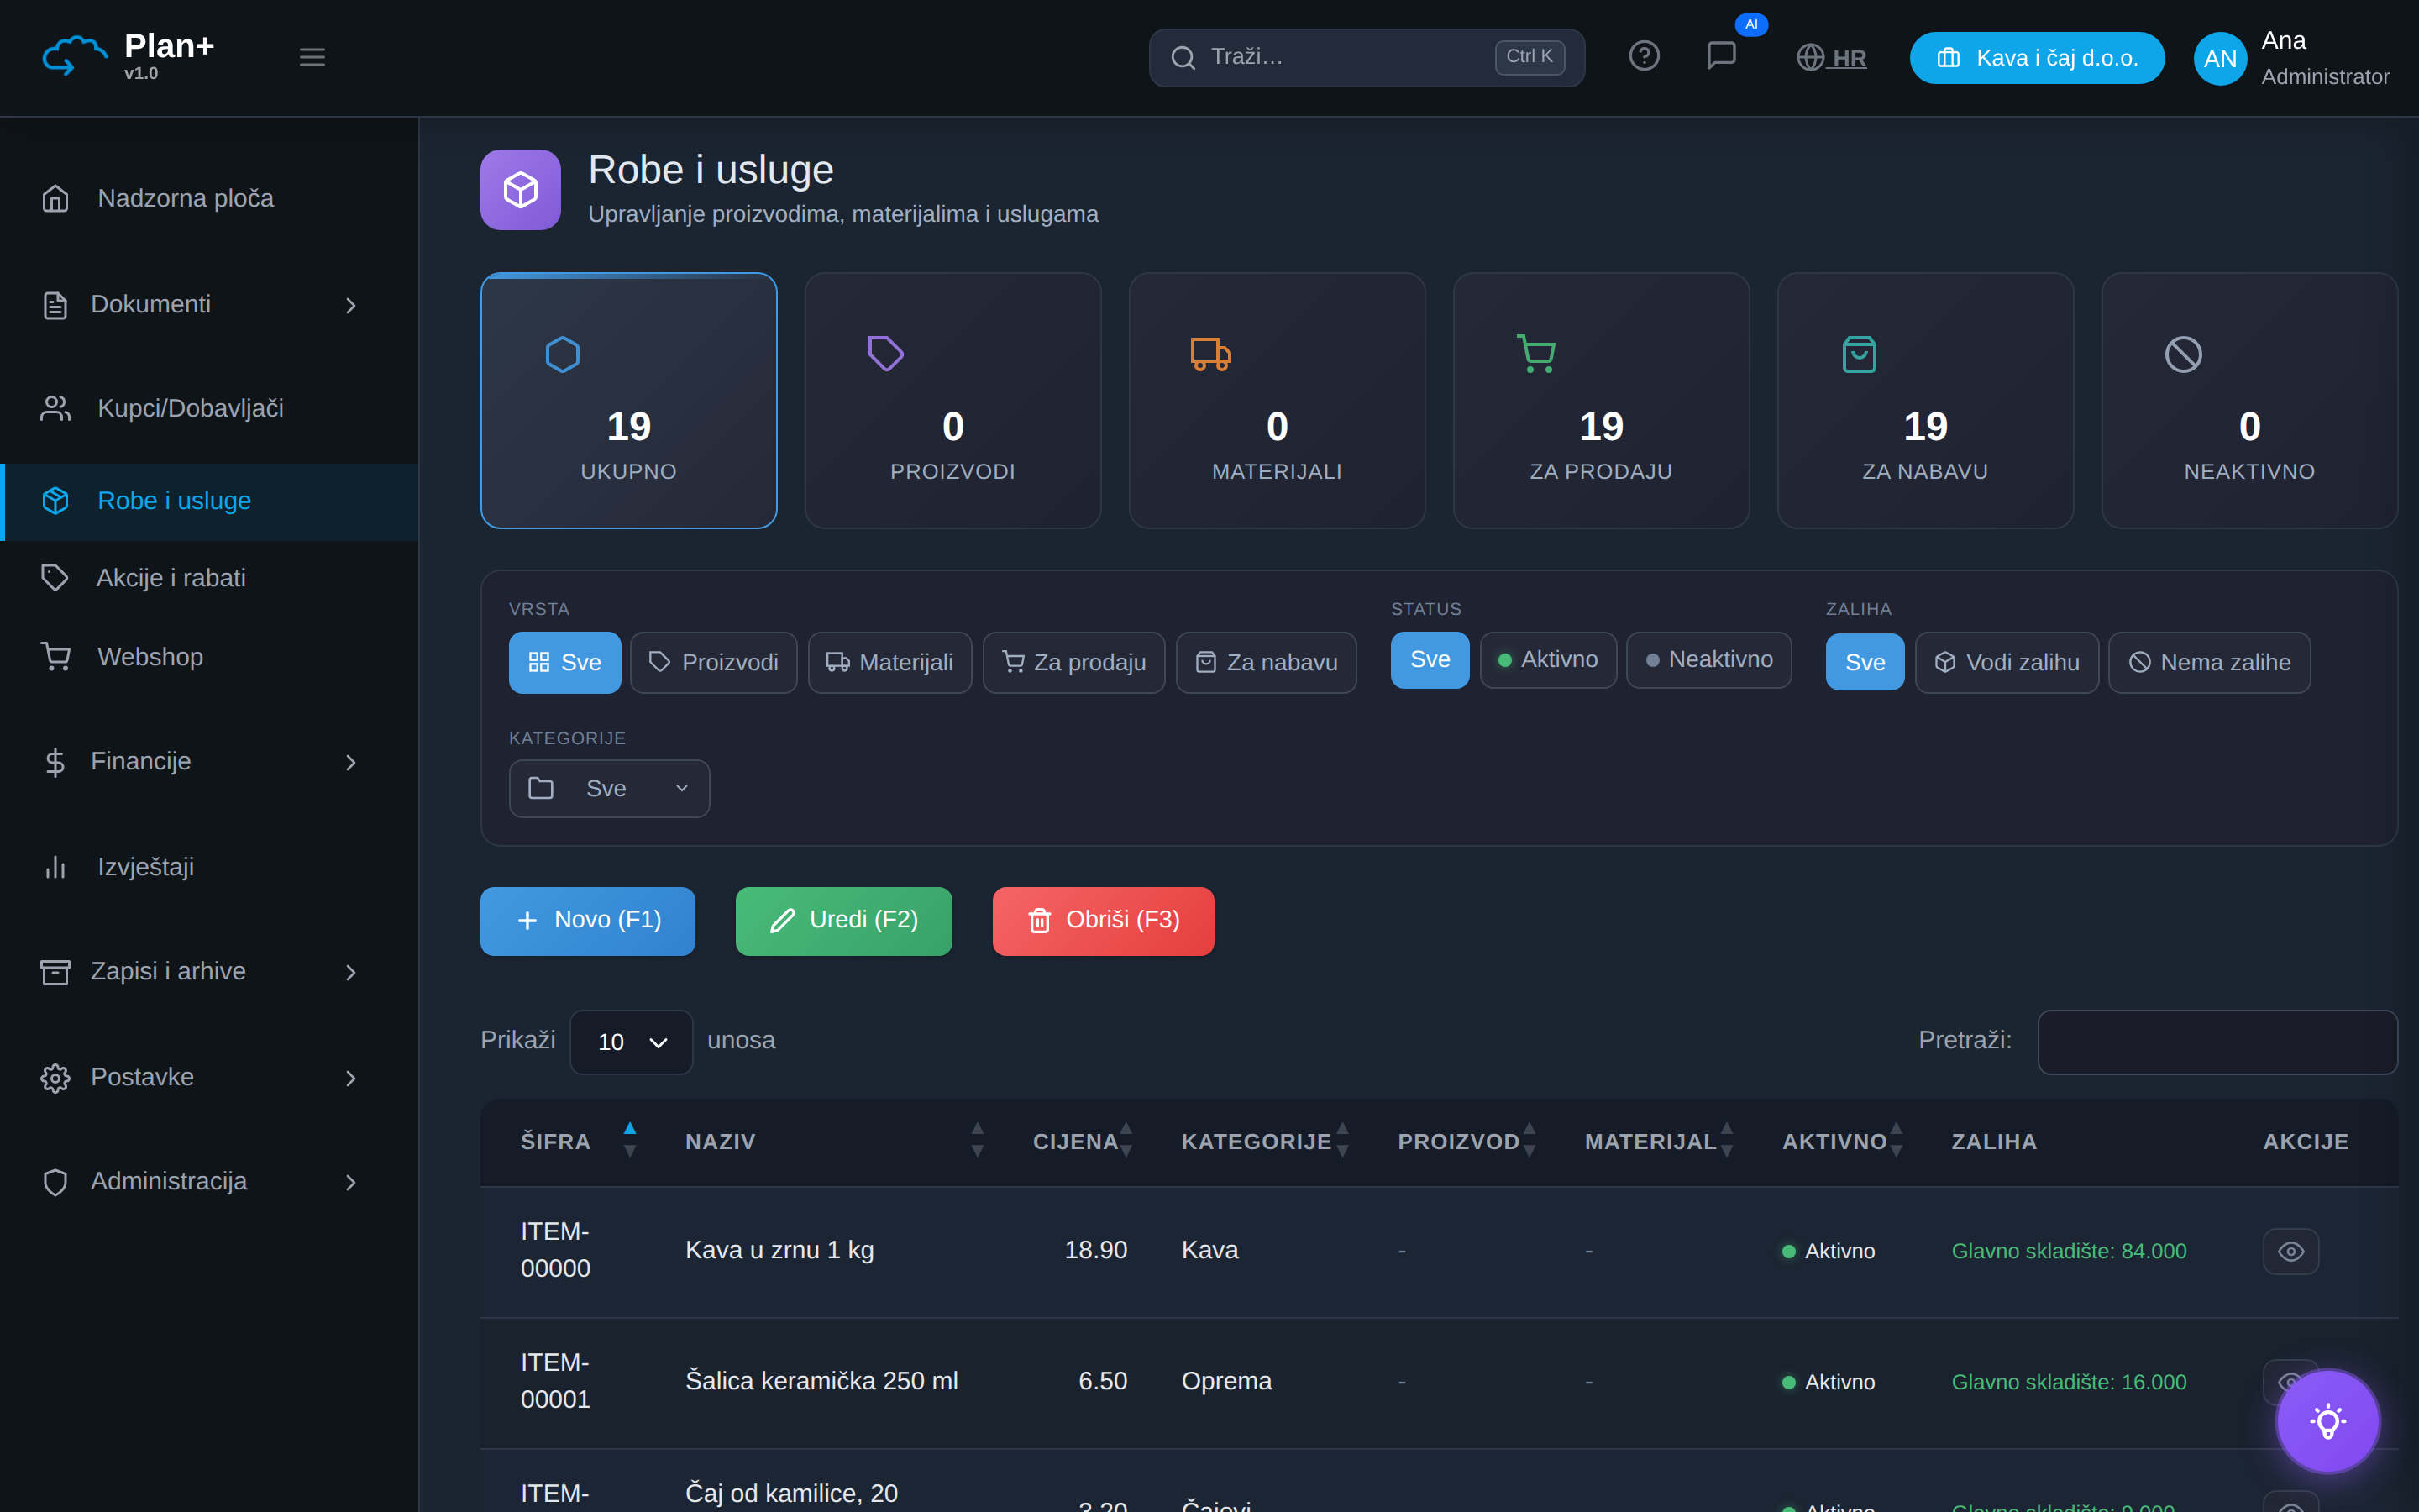
Task: Select Status filter Sve
Action: pyautogui.click(x=1430, y=660)
